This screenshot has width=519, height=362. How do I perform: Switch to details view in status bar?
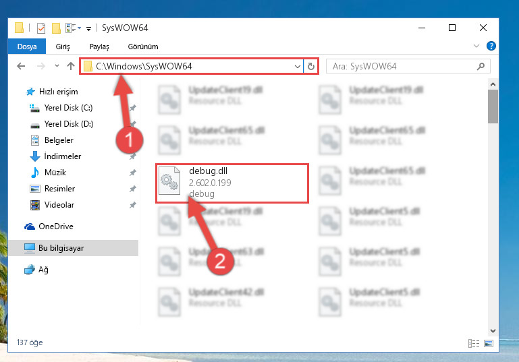click(474, 344)
